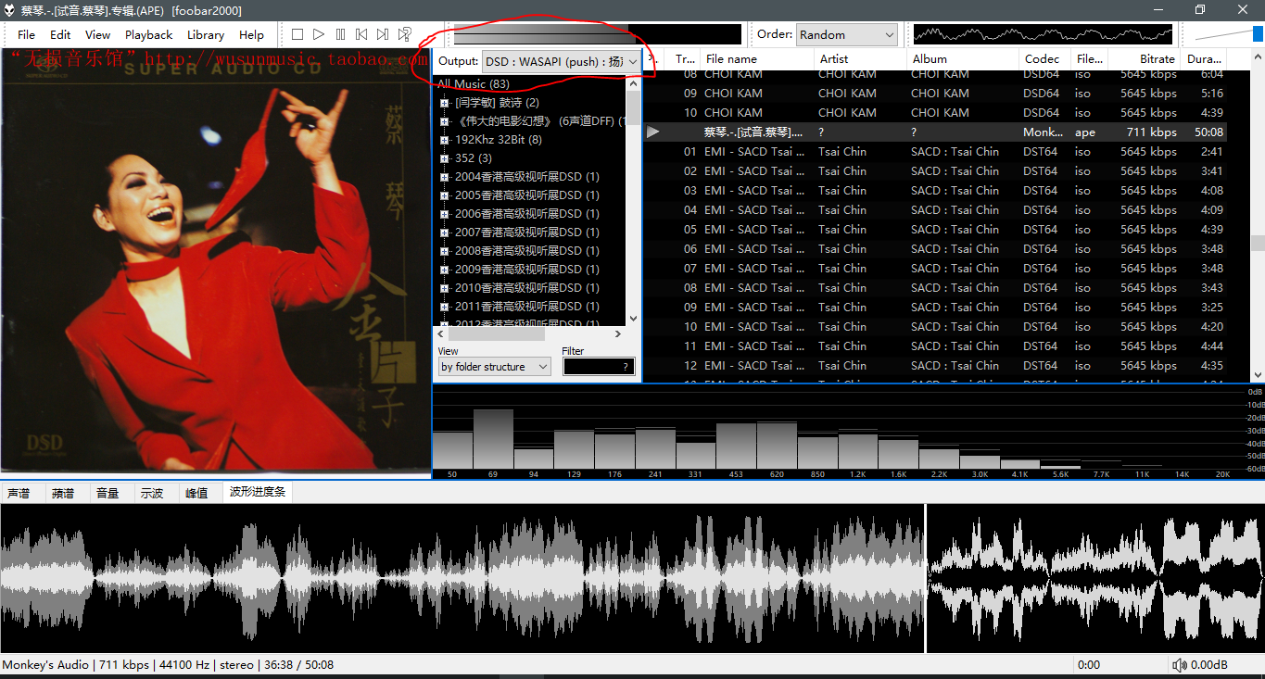Screen dimensions: 1265x679
Task: Sort playlist by Bitrate column header
Action: pyautogui.click(x=1157, y=58)
